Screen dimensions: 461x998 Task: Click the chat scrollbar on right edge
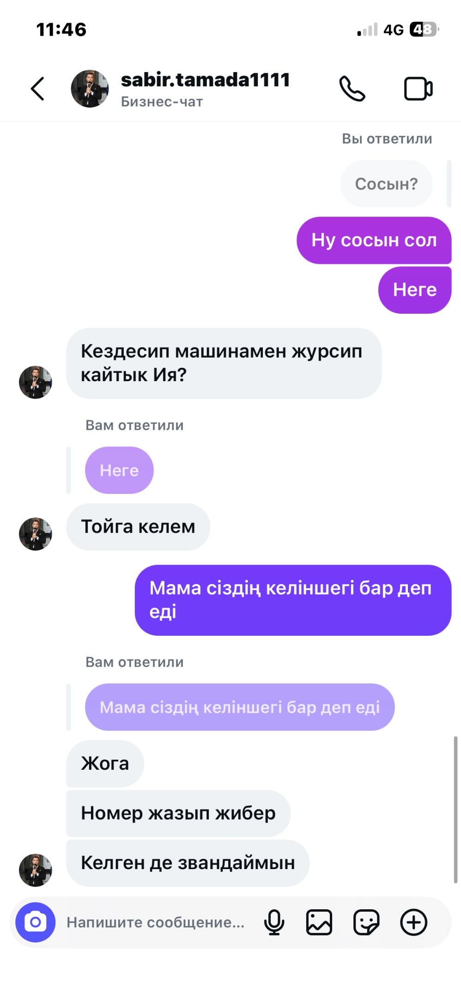point(455,809)
